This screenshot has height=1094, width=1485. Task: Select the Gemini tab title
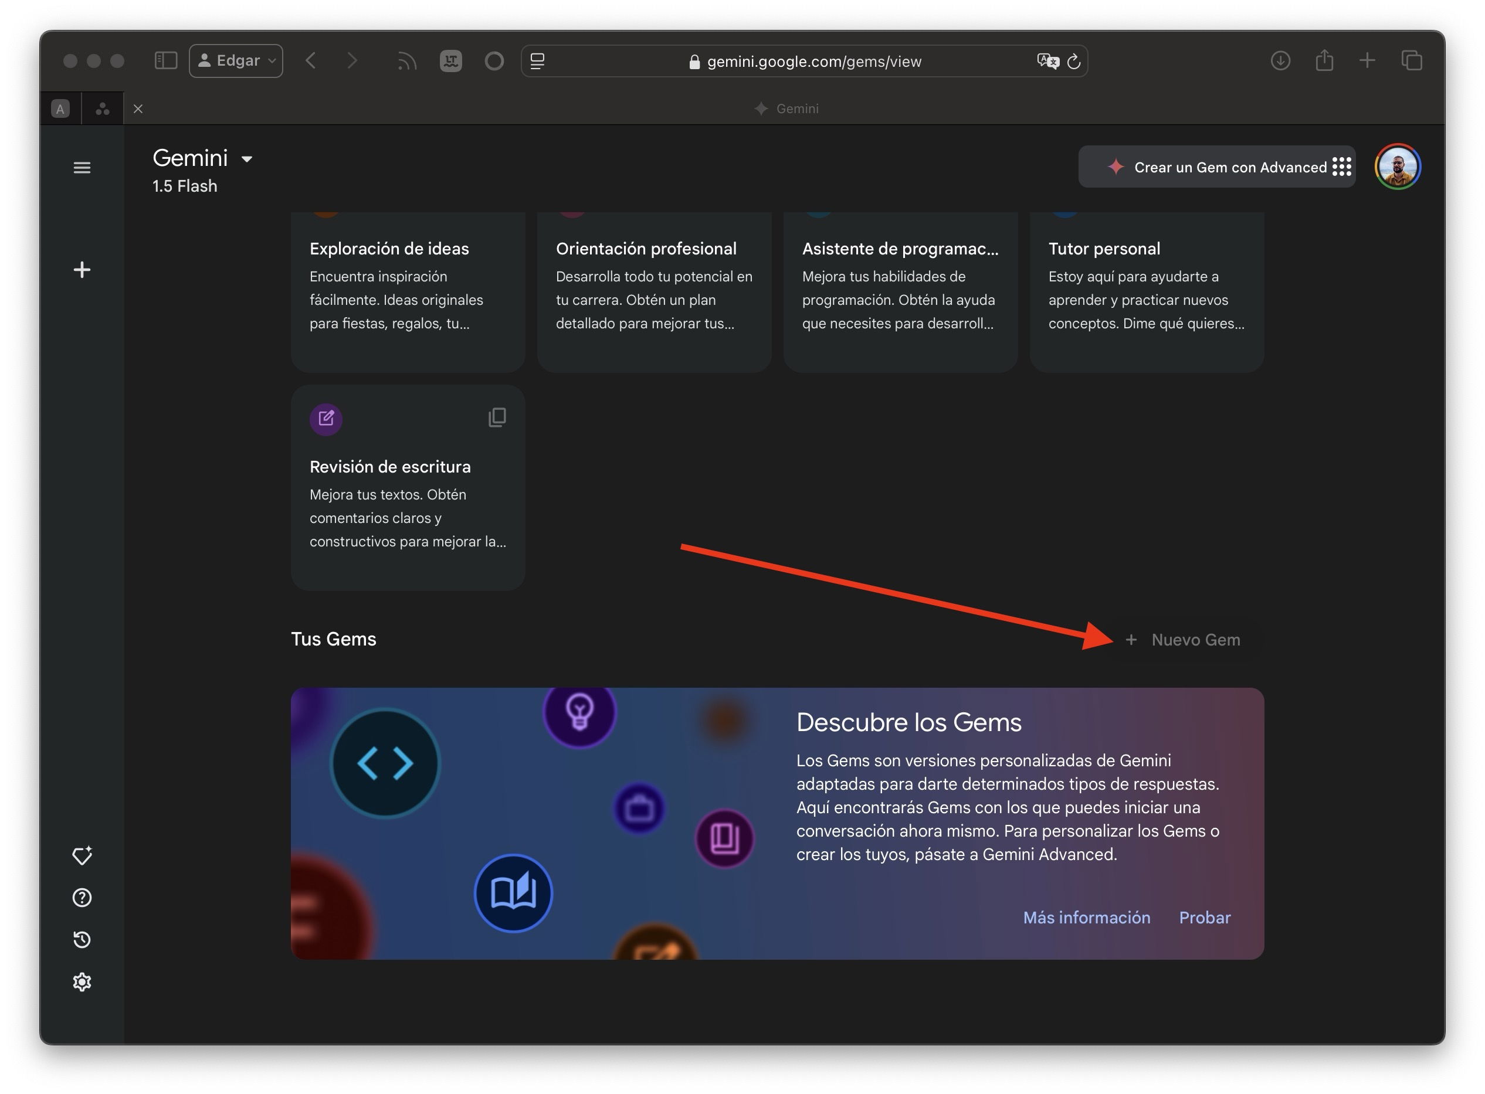point(786,108)
